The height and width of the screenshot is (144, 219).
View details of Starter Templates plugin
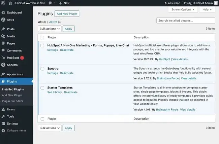click(188, 110)
